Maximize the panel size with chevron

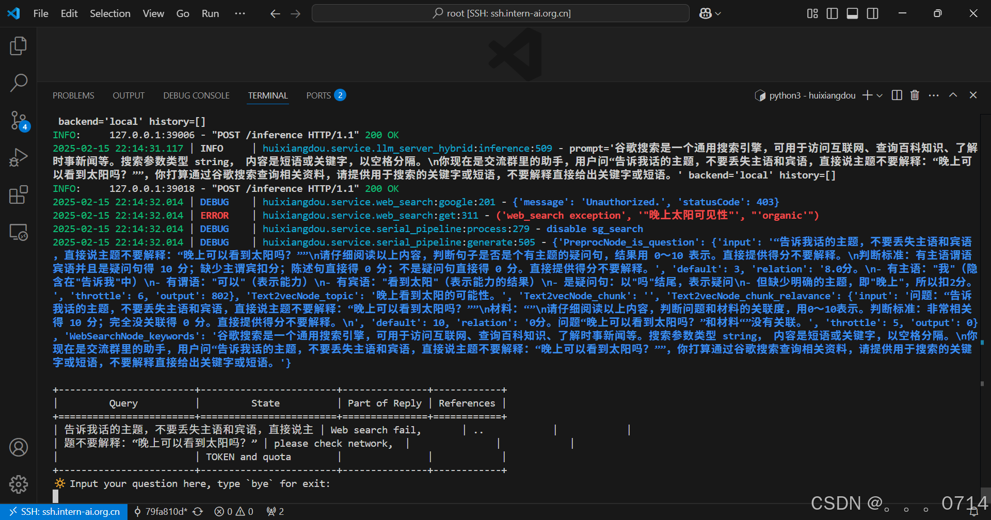click(953, 95)
